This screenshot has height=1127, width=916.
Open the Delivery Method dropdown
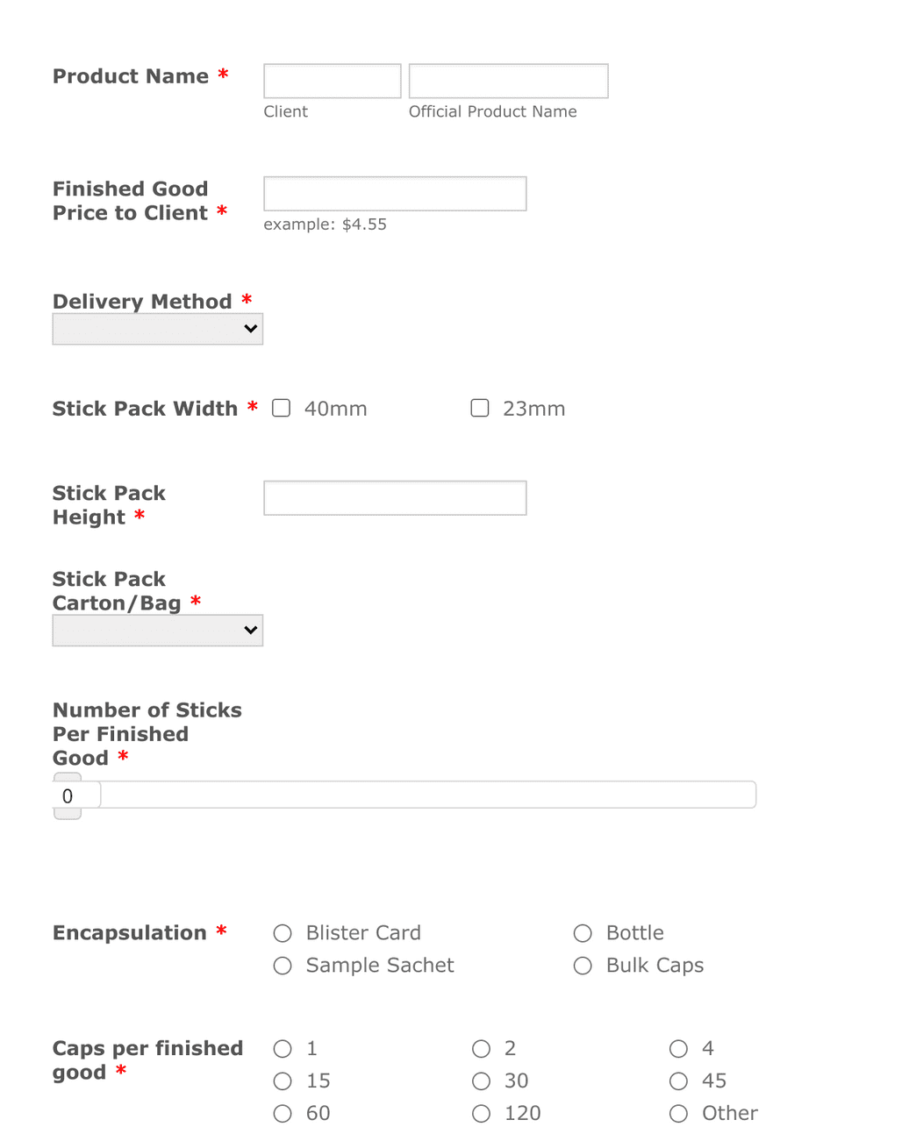pos(157,329)
